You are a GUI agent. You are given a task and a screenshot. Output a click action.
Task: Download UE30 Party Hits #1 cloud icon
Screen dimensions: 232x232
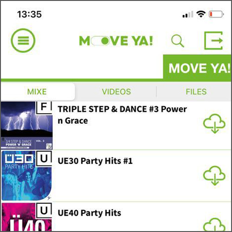click(214, 176)
